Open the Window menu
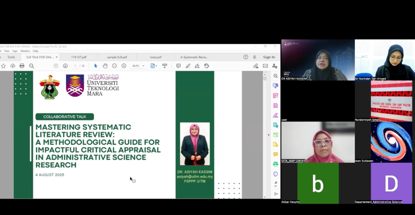415x215 pixels. (x=25, y=51)
